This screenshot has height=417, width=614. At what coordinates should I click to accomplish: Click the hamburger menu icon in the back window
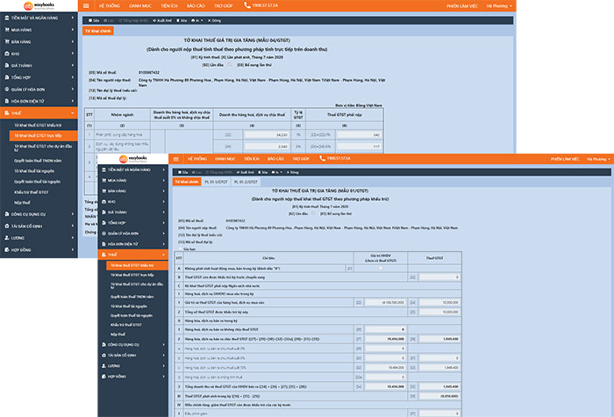pyautogui.click(x=86, y=5)
